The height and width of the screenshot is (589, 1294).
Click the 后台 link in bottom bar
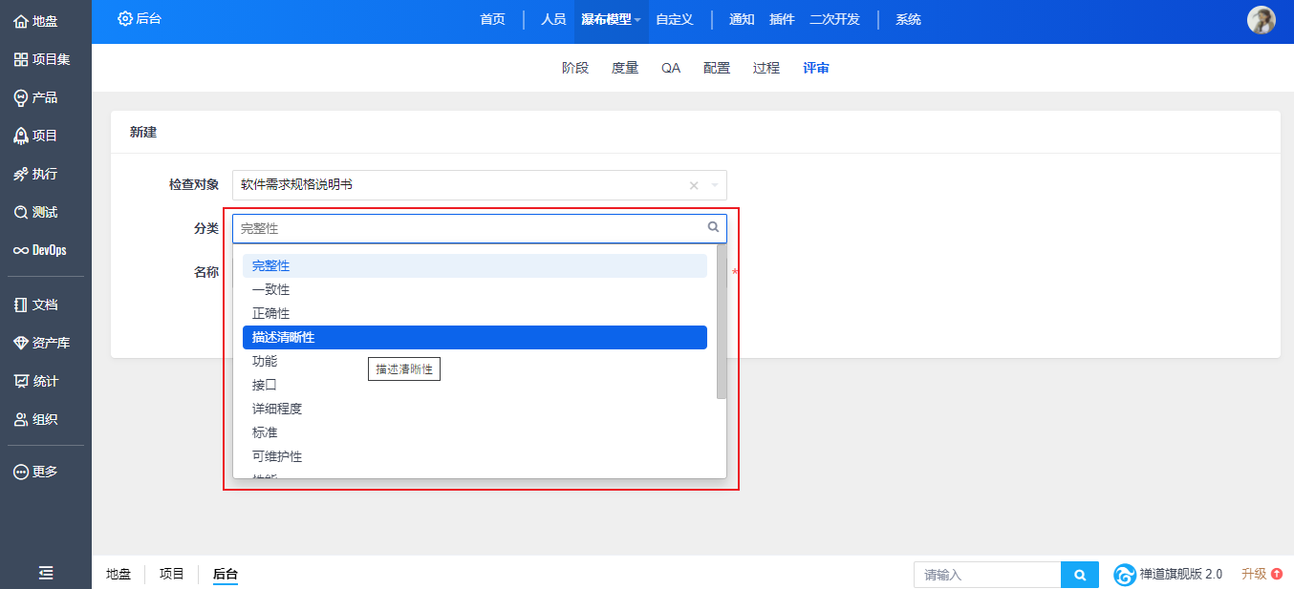click(x=226, y=574)
